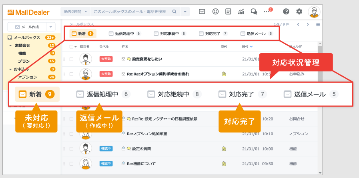This screenshot has width=359, height=178.
Task: Open the Re:オプション追加希望 mail
Action: click(147, 134)
